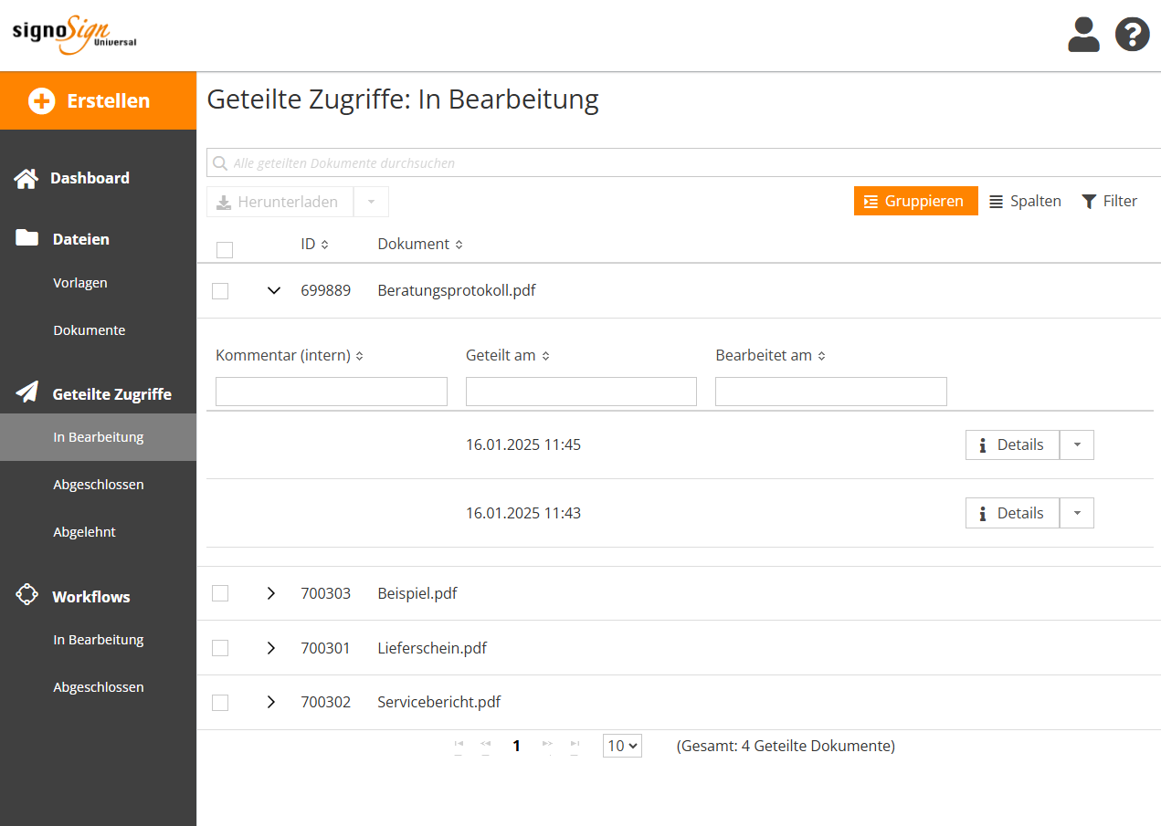Click the signoSign Universal logo
Image resolution: width=1161 pixels, height=826 pixels.
pos(74,35)
